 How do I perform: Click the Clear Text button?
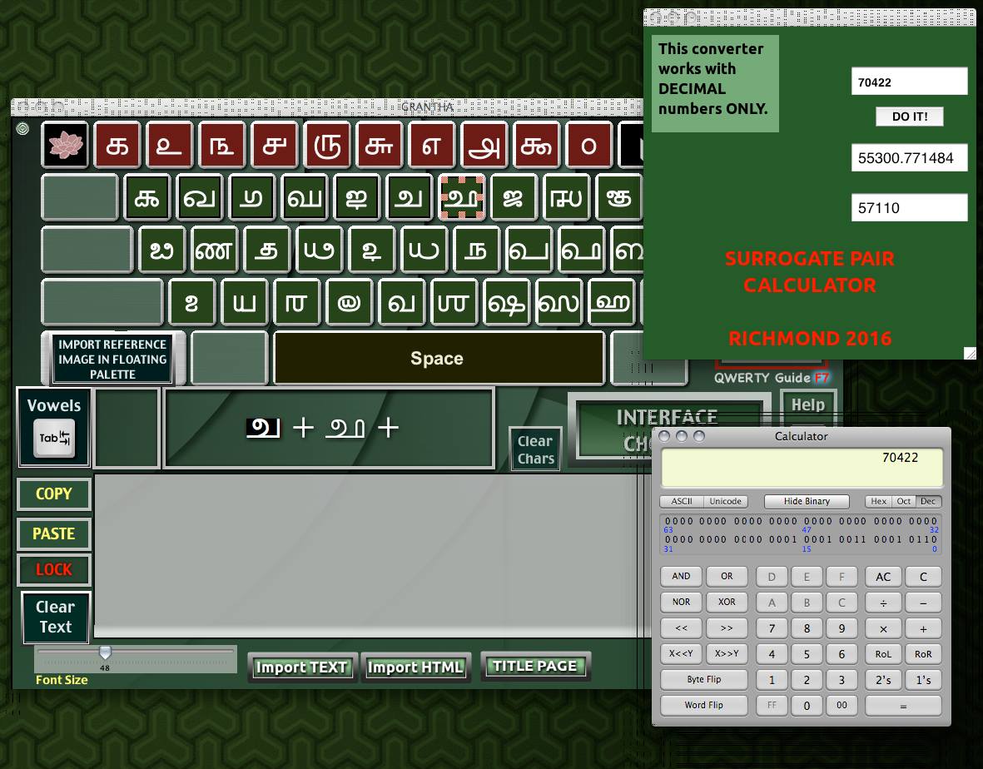(x=56, y=618)
